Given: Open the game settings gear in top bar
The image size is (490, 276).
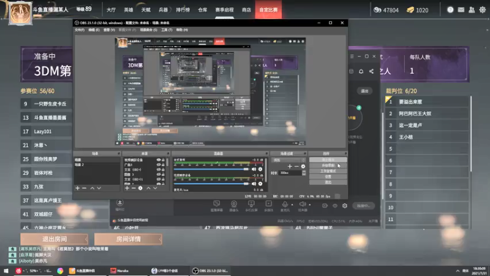Looking at the screenshot, I should pyautogui.click(x=483, y=10).
